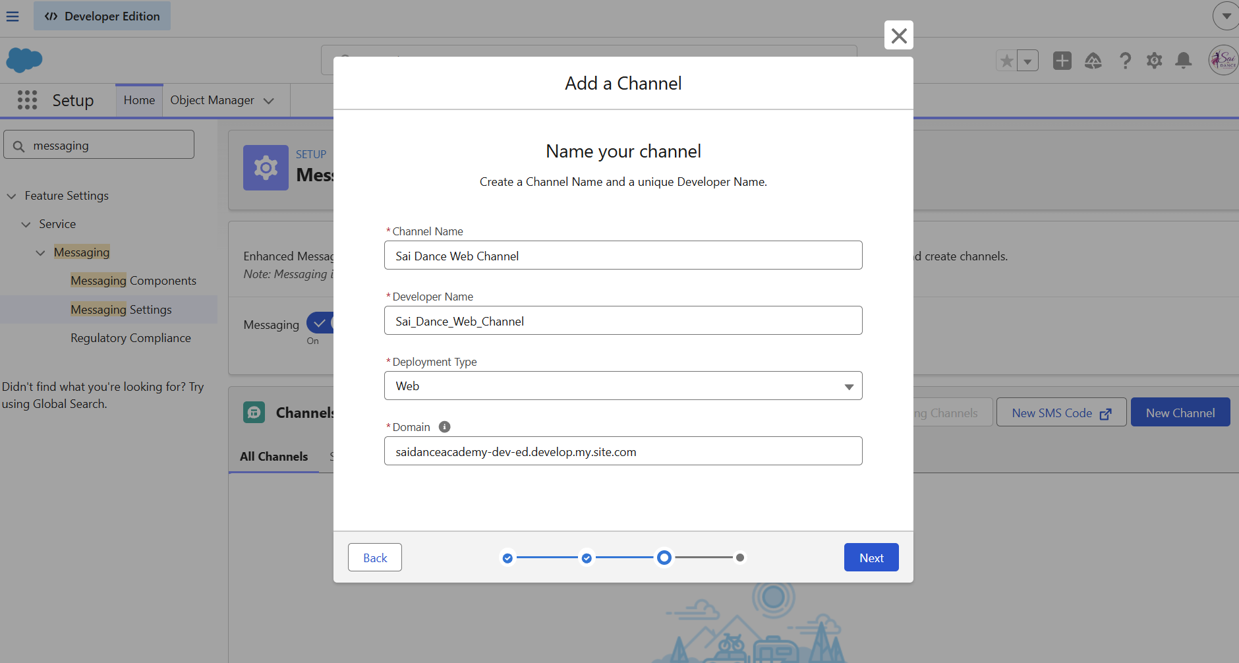The width and height of the screenshot is (1239, 663).
Task: Click the Developer Edition badge
Action: 102,16
